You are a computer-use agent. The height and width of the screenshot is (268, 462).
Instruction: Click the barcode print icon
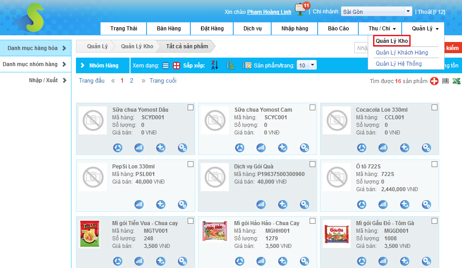coord(445,81)
